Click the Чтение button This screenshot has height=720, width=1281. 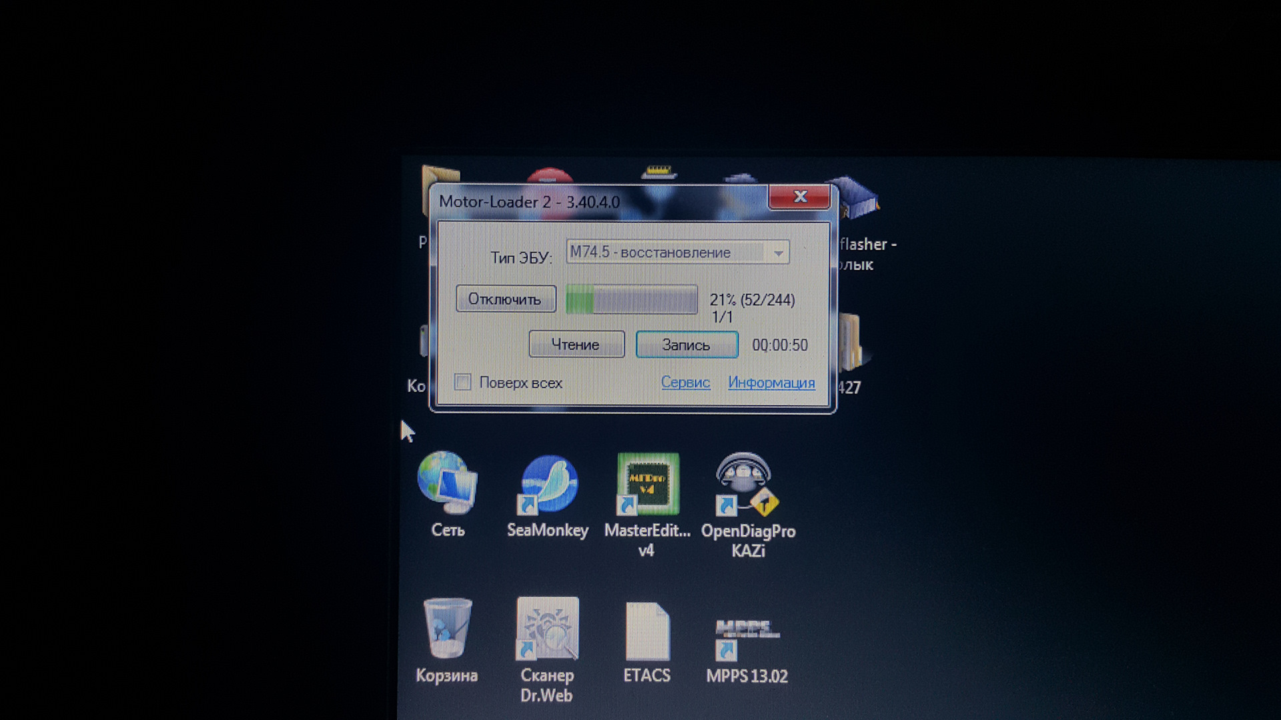(x=576, y=344)
